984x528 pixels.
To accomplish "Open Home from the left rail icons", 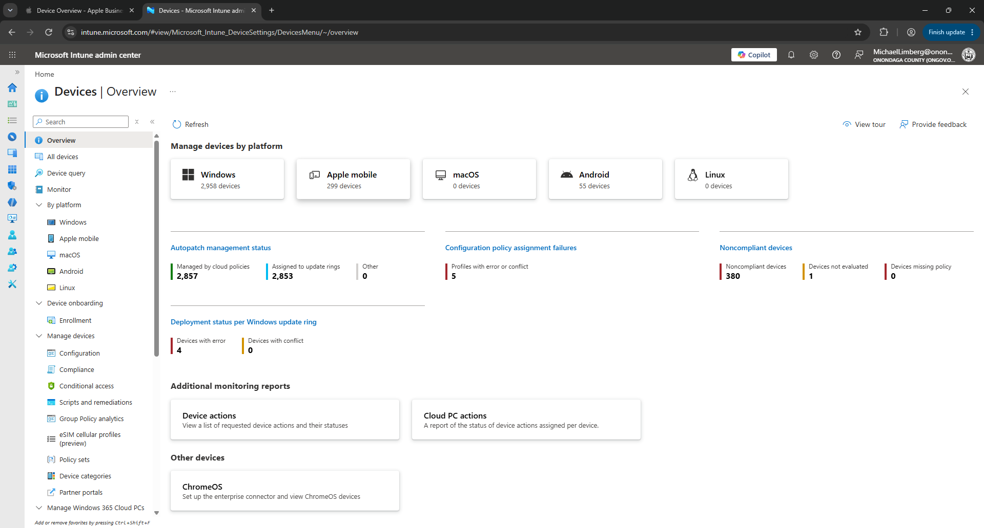I will (x=12, y=87).
